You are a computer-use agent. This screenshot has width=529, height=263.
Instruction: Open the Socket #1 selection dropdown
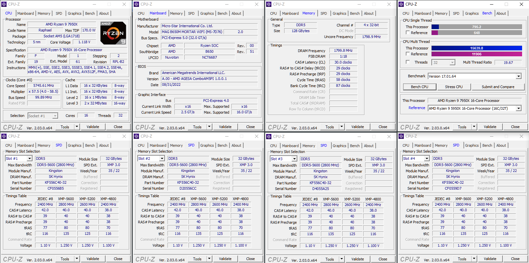[55, 116]
